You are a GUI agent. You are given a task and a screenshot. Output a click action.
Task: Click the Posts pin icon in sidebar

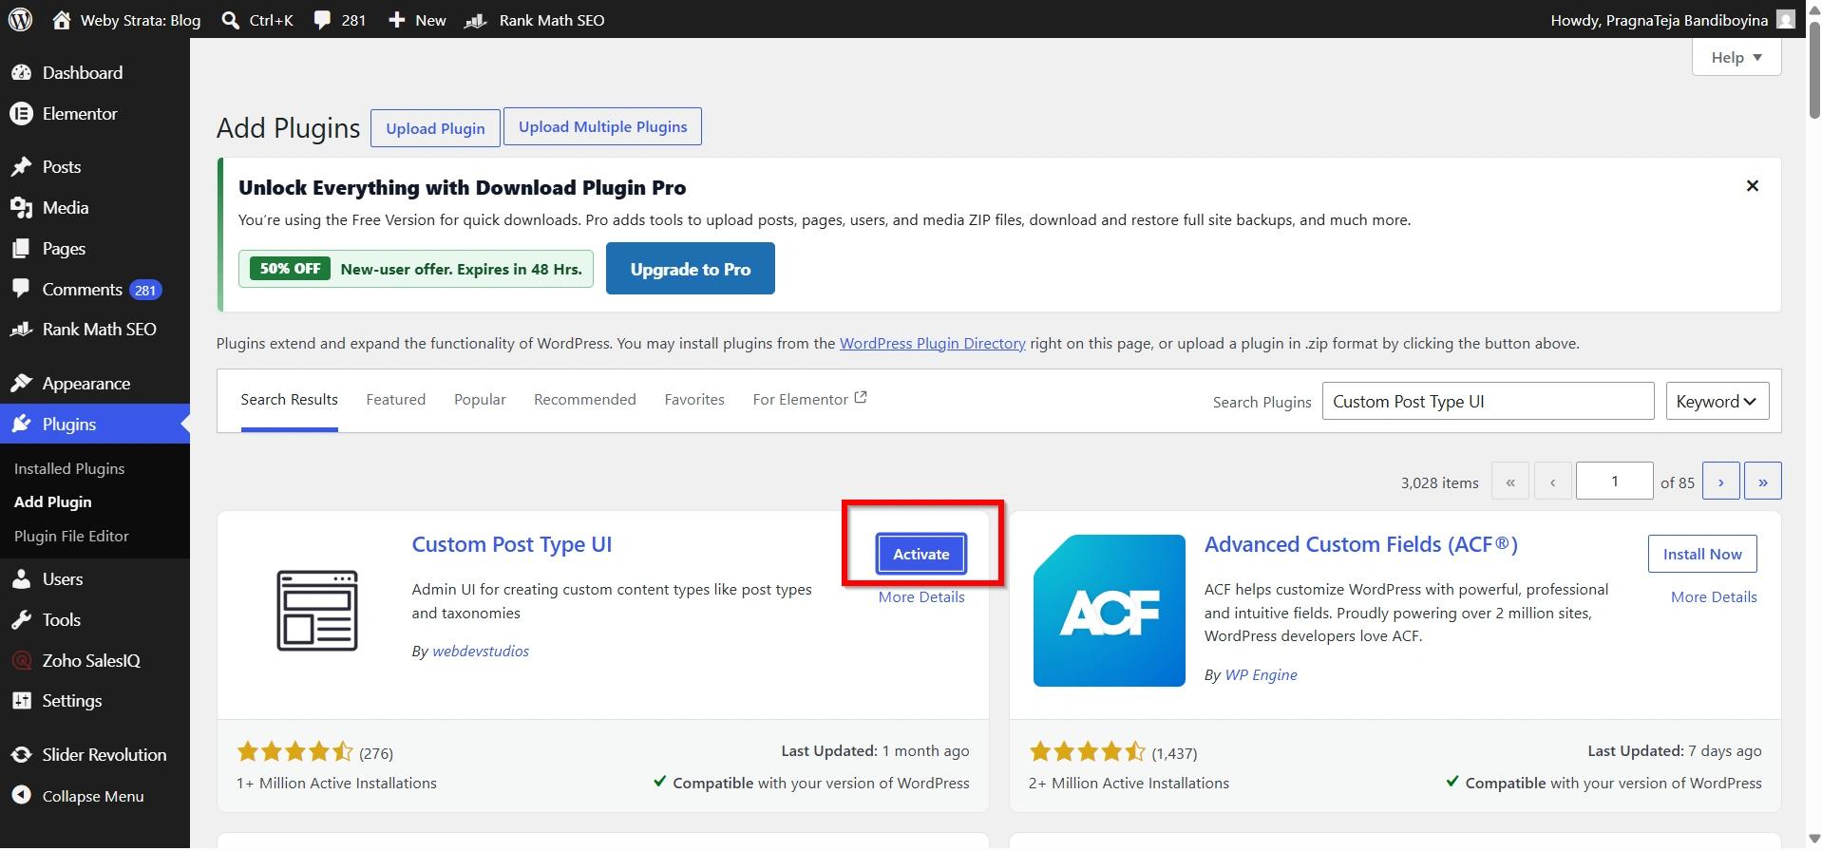click(21, 166)
